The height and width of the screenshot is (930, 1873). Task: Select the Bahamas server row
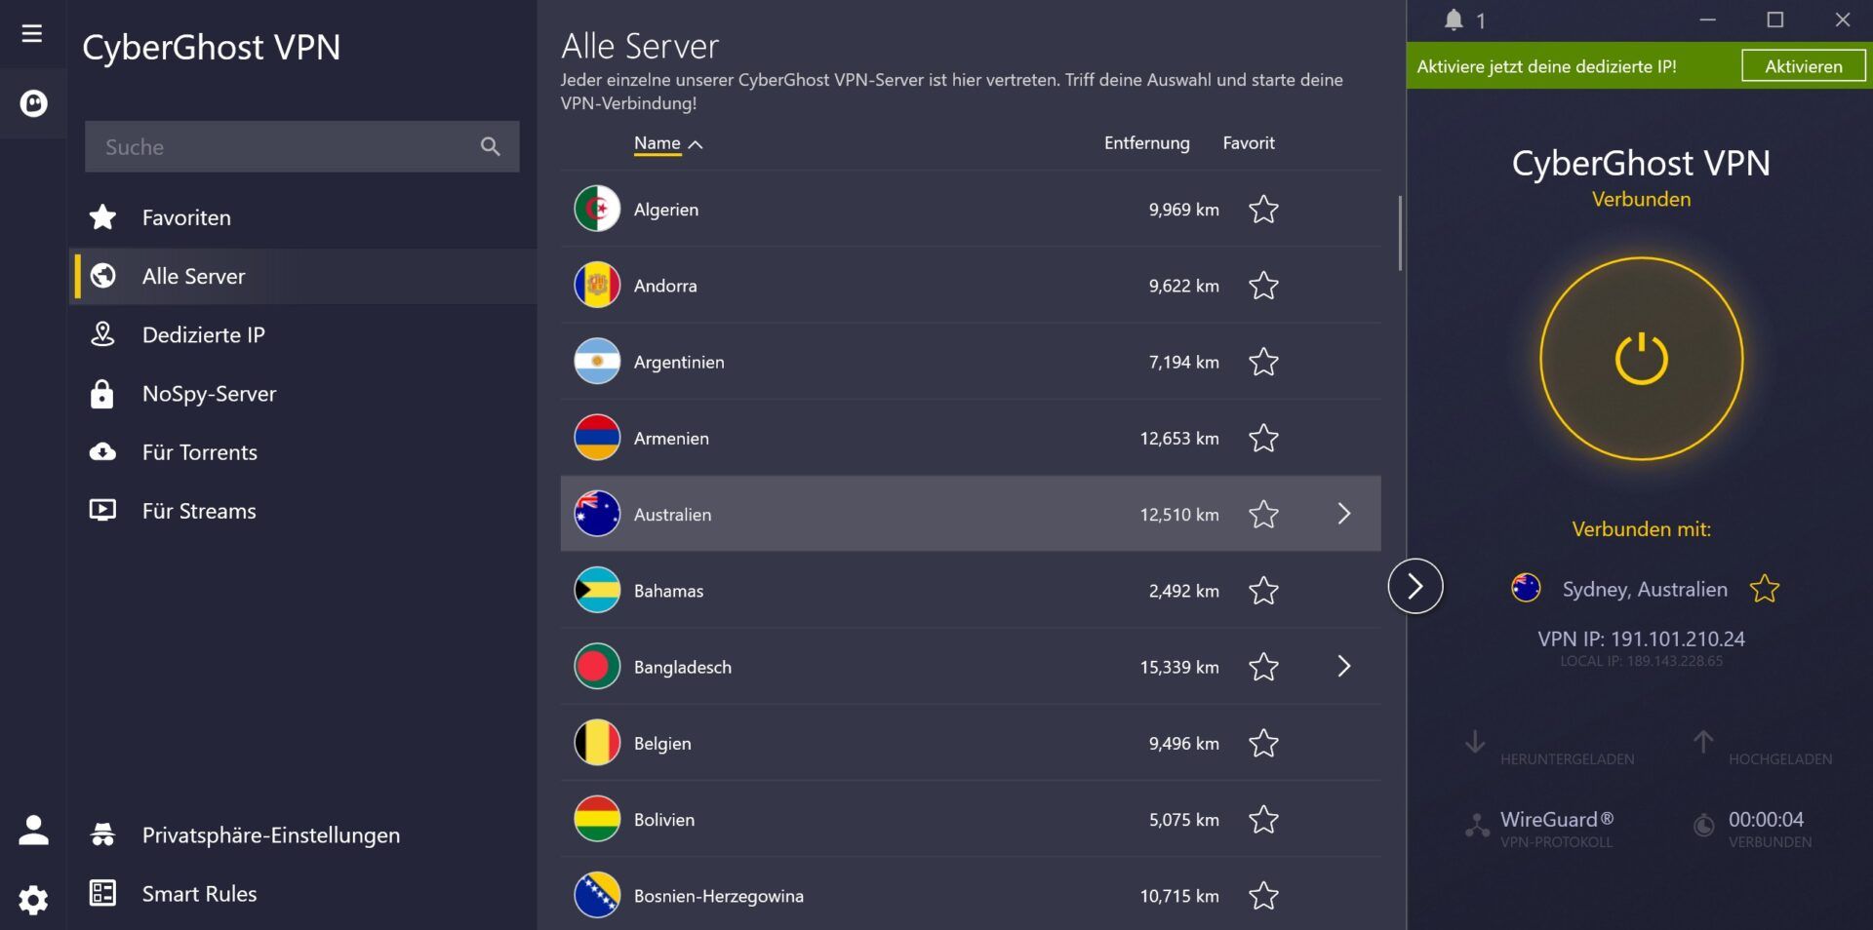[971, 591]
